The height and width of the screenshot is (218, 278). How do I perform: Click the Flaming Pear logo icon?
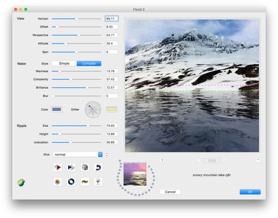click(21, 182)
